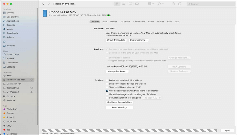Toggle Show this iPhone when on Wi-Fi
This screenshot has width=237, height=135.
tap(107, 87)
